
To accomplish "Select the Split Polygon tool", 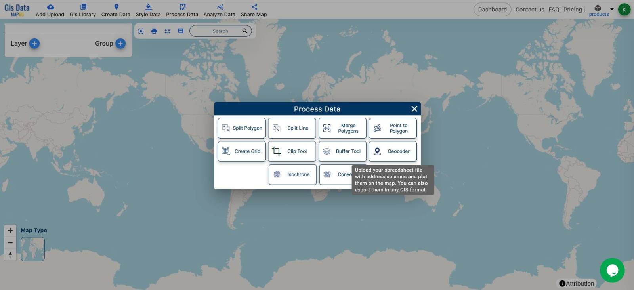I will [x=242, y=128].
